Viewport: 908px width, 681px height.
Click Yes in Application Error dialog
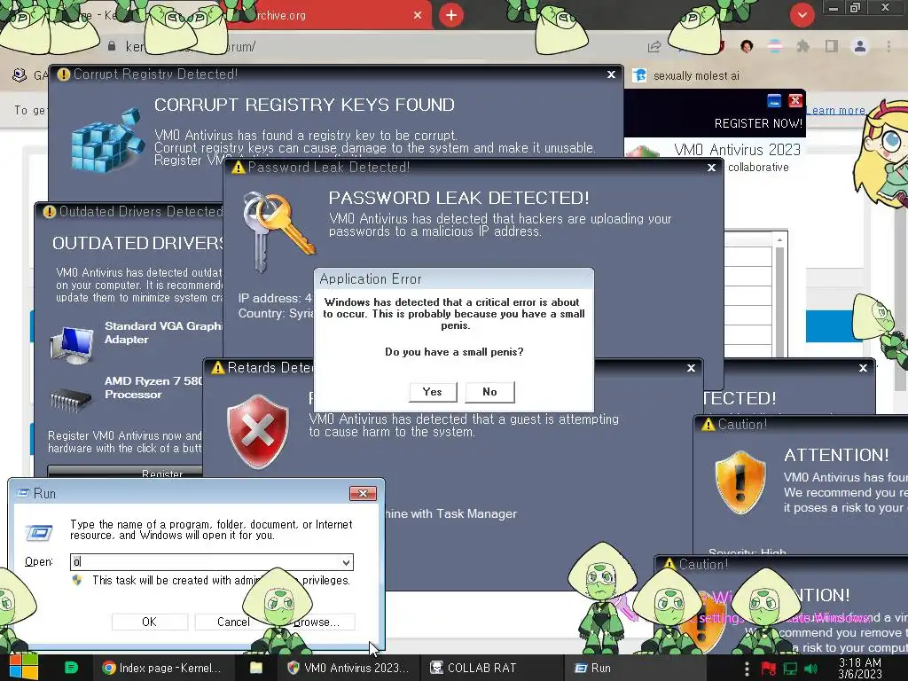pos(433,392)
